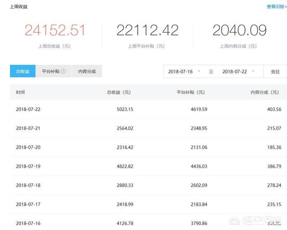Click total revenue value 2564.02
The image size is (287, 230).
125,128
